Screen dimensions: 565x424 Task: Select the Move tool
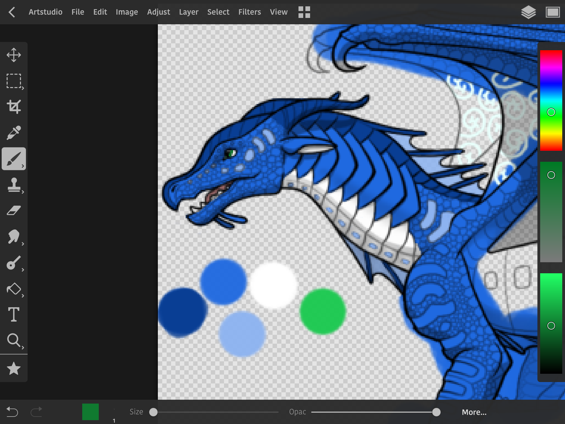coord(14,55)
